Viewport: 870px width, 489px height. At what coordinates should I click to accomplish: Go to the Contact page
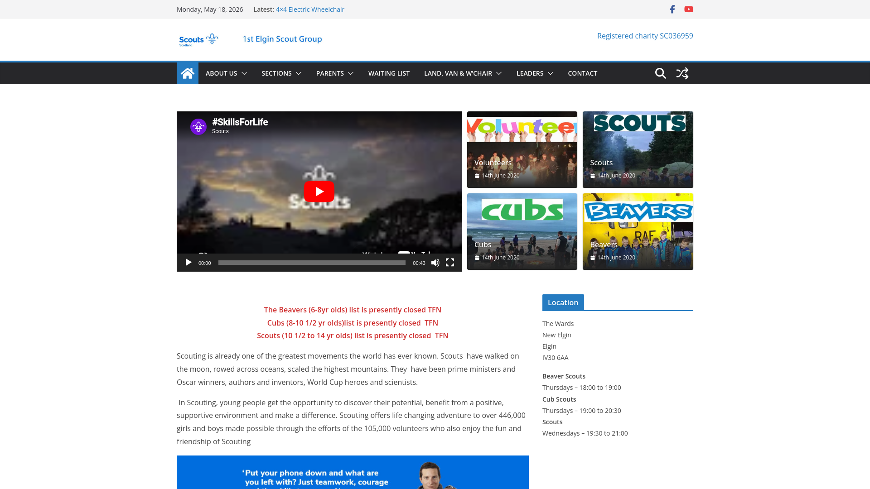pos(582,73)
